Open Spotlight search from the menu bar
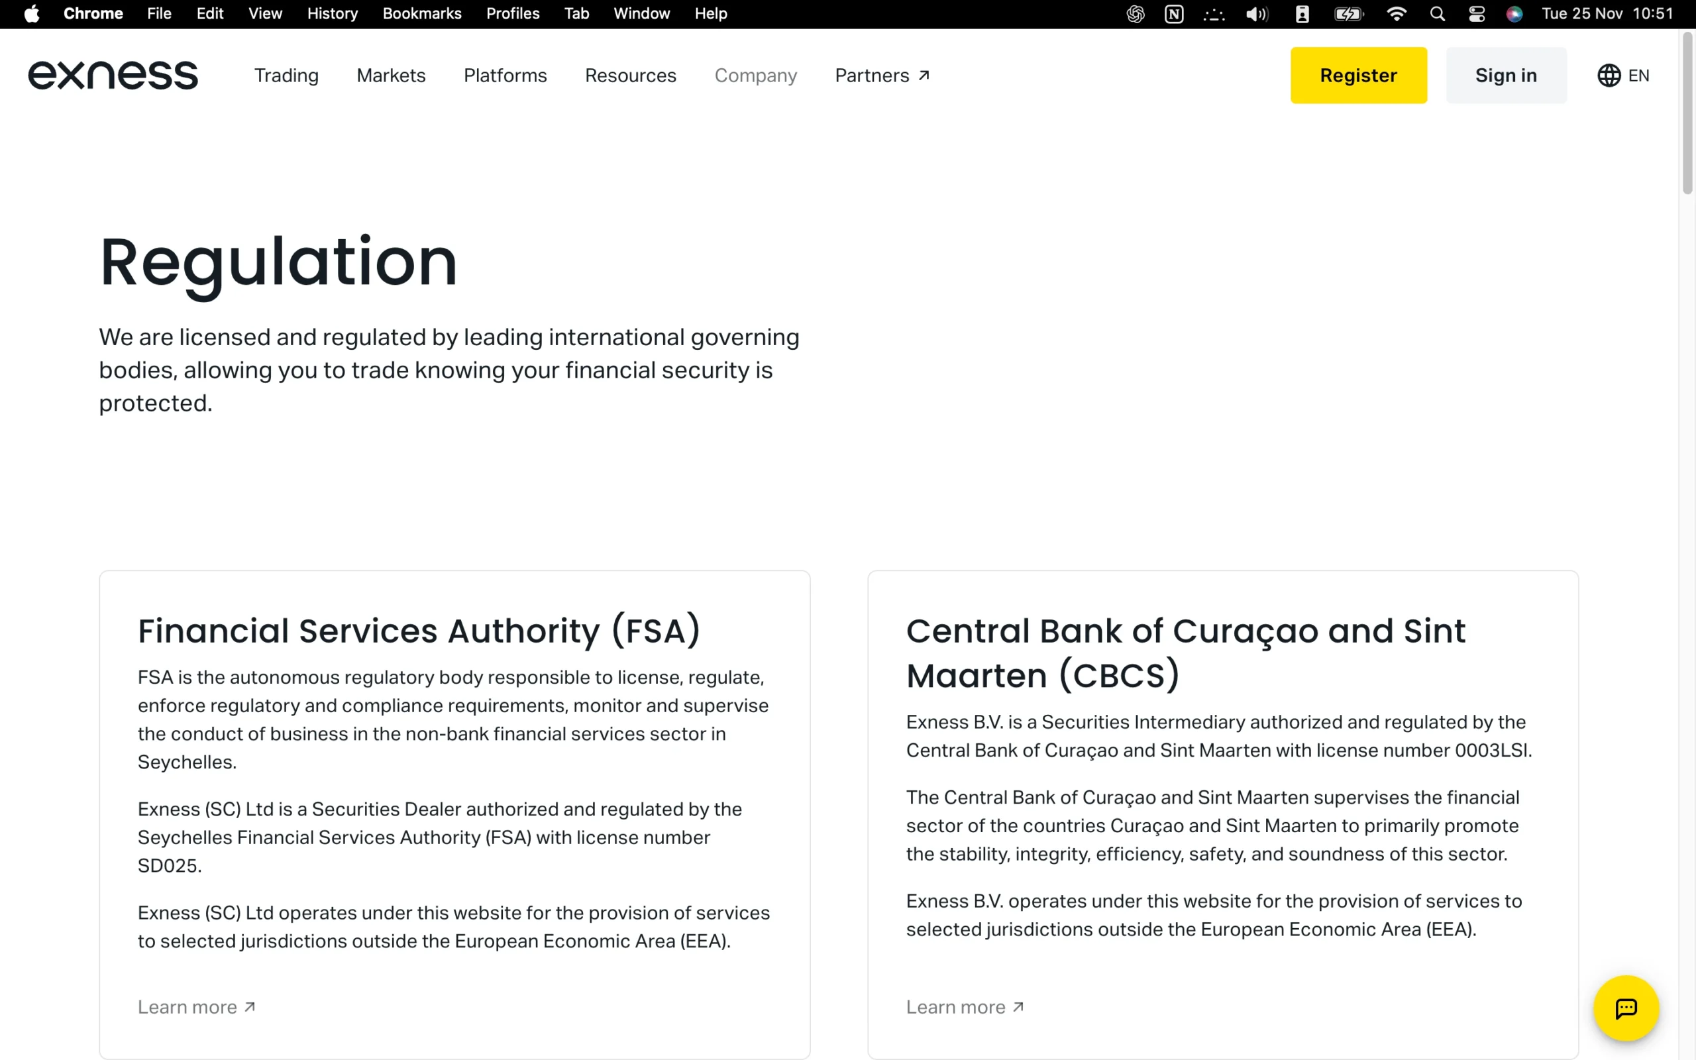Screen dimensions: 1696x1060 1437,13
